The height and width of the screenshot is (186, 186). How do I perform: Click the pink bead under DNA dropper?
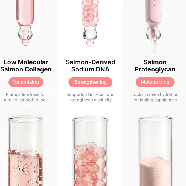(x=90, y=43)
